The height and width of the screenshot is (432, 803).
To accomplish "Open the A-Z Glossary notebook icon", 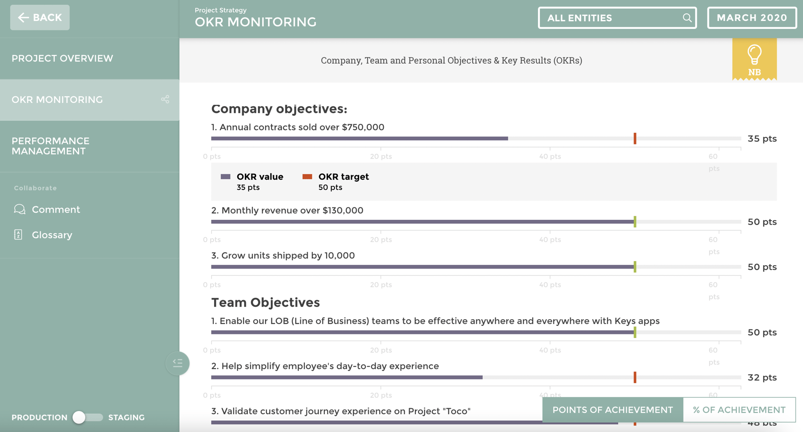I will point(19,235).
